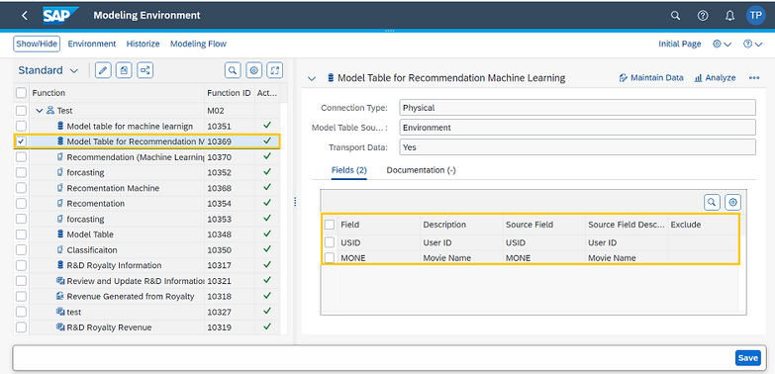Click the three-dots overflow menu
The width and height of the screenshot is (775, 374).
754,78
